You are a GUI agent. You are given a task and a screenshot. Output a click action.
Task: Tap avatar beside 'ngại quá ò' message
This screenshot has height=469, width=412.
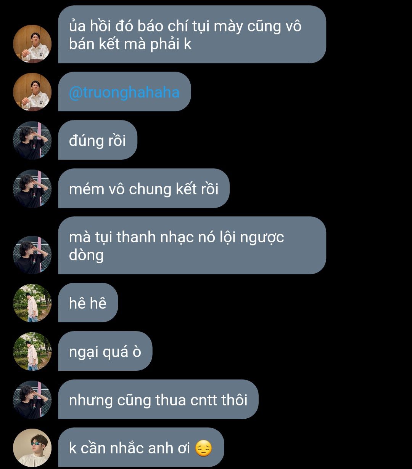[x=32, y=351]
